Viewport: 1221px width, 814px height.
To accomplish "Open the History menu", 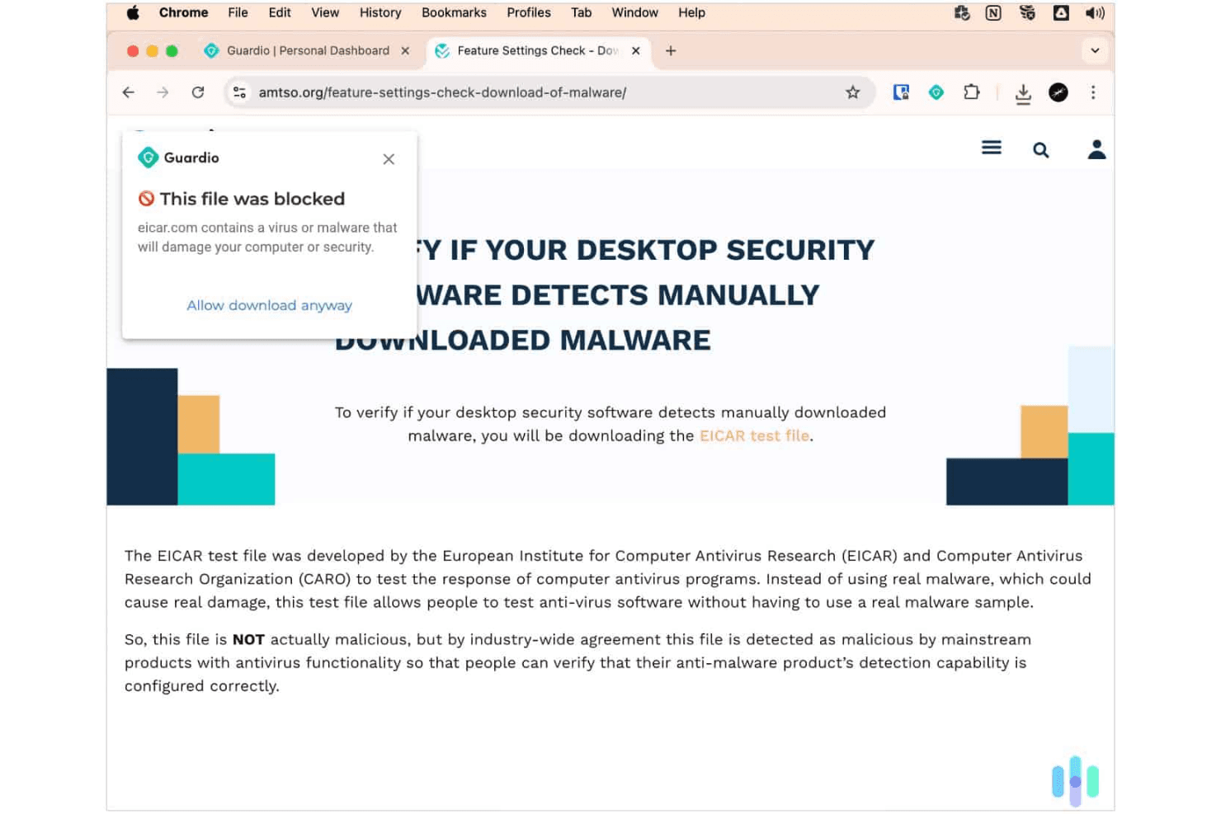I will (380, 12).
